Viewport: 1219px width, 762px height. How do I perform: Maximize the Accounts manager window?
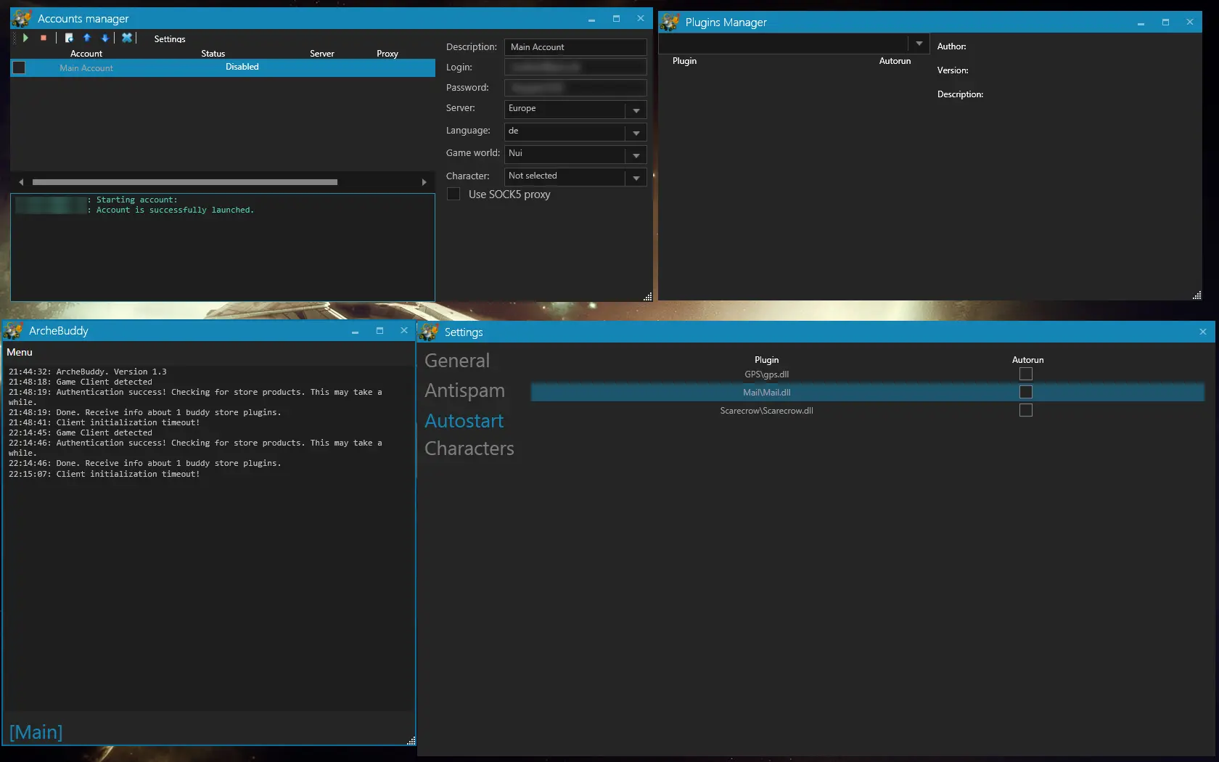616,19
